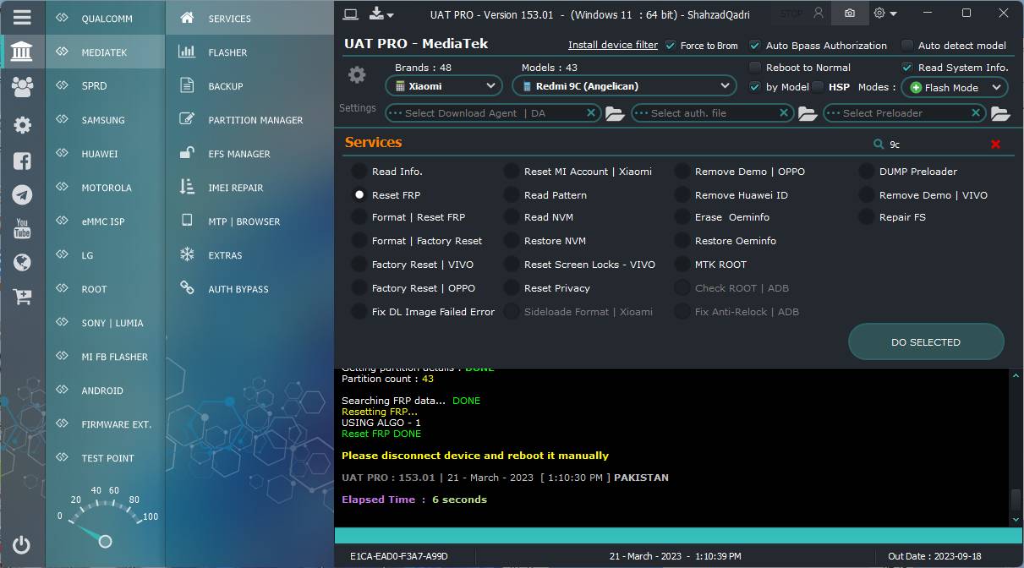Click the DO SELECTED button
This screenshot has width=1024, height=568.
(926, 342)
